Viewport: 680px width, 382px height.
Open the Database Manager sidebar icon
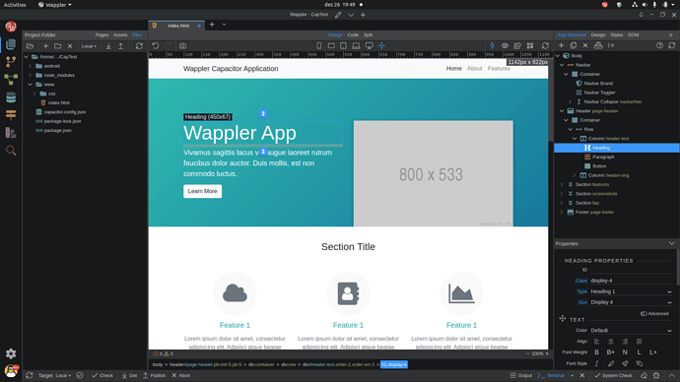coord(11,97)
